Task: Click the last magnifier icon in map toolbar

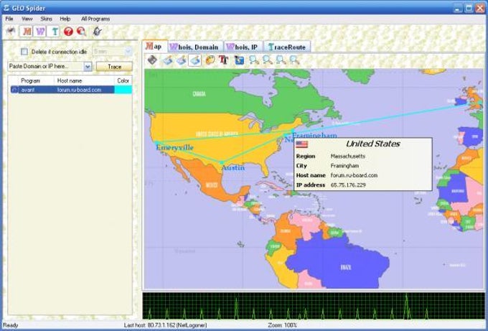Action: pos(294,60)
